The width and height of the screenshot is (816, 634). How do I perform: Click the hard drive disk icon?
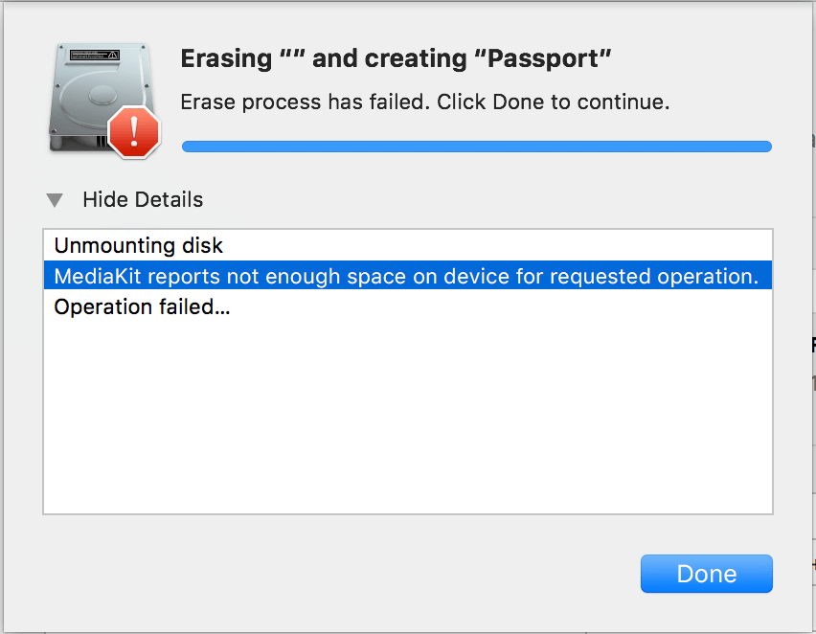100,97
